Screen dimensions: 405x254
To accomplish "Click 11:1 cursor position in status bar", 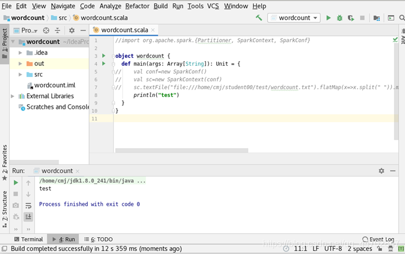I will pos(301,248).
